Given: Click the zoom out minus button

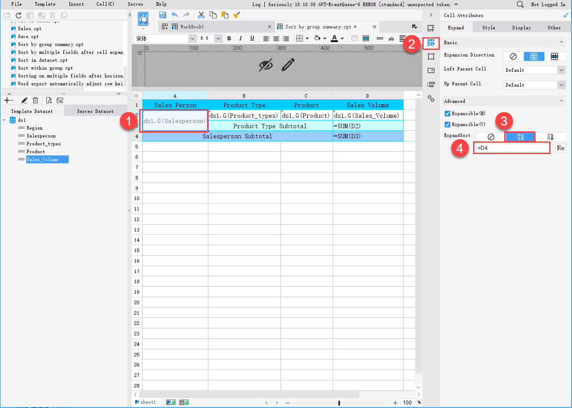Looking at the screenshot, I should 288,403.
